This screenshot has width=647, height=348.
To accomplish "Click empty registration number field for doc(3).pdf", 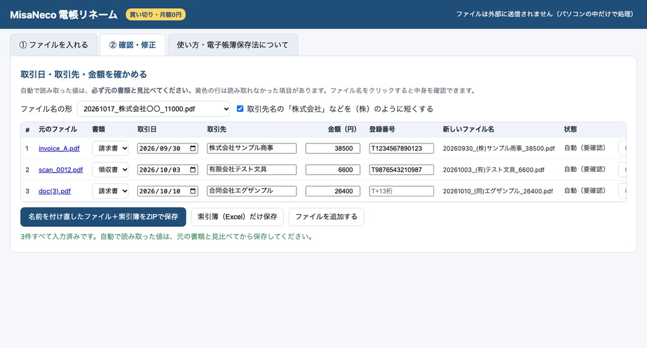I will (401, 191).
